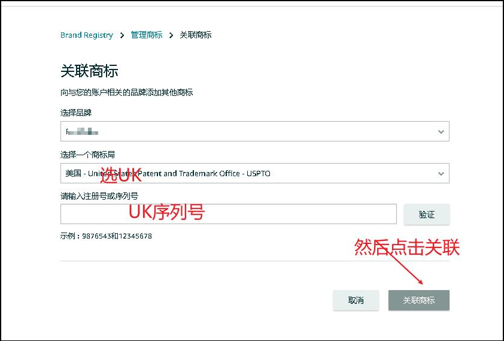Click the 关联商标 breadcrumb item
The image size is (504, 341).
pos(196,35)
